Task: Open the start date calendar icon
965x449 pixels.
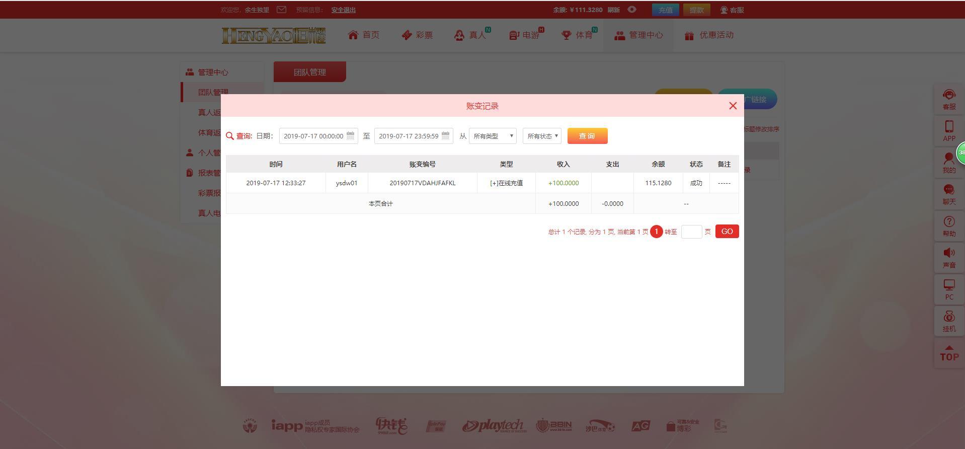Action: [350, 135]
